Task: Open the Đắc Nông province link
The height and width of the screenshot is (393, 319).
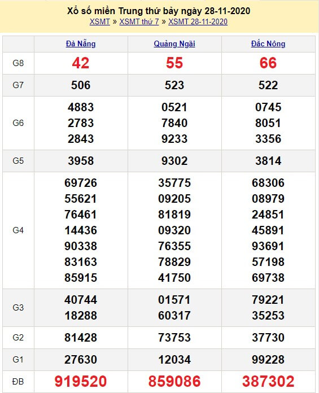Action: point(268,44)
